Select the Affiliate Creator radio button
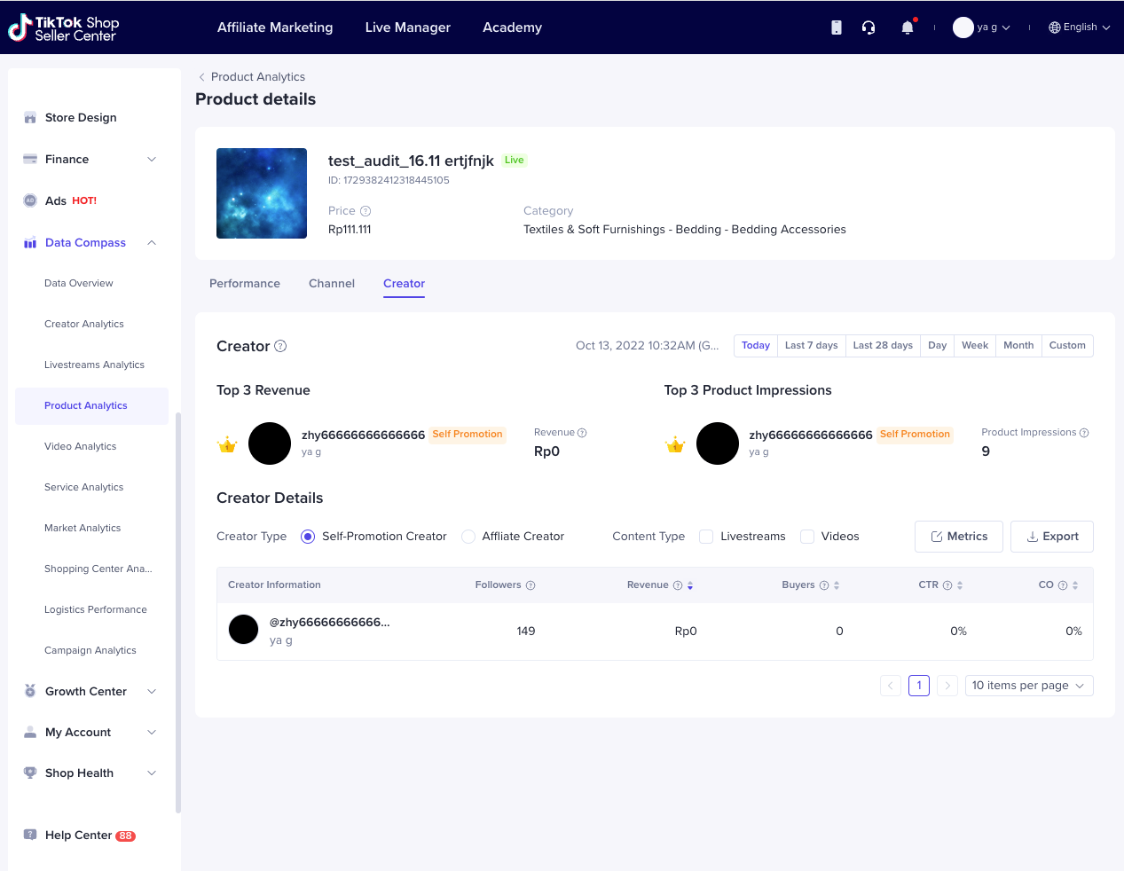 (x=468, y=537)
